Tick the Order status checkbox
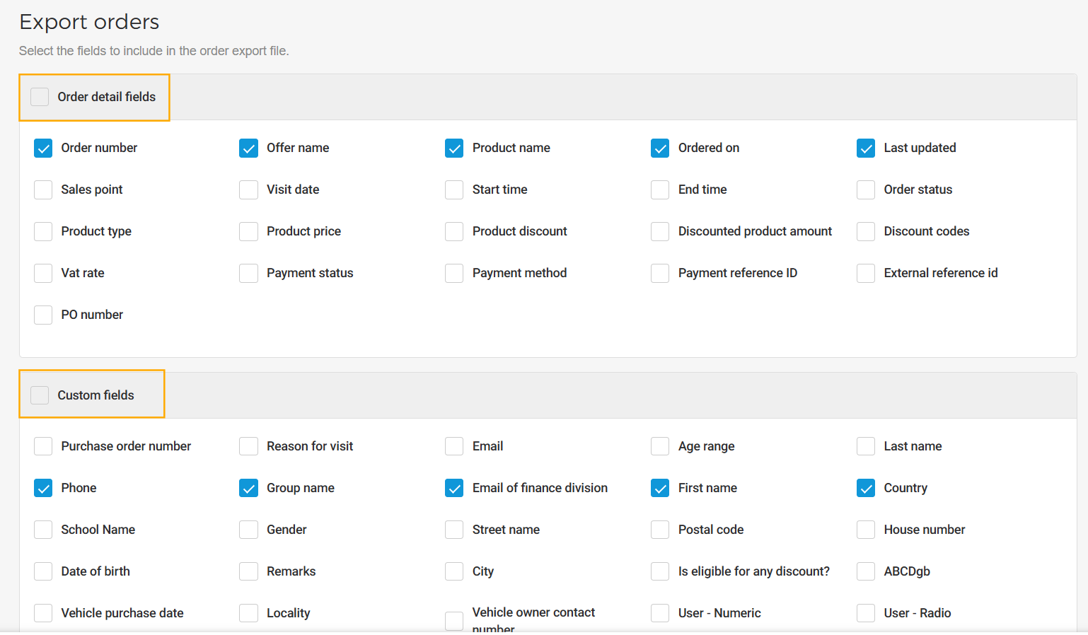The image size is (1088, 635). pyautogui.click(x=866, y=190)
